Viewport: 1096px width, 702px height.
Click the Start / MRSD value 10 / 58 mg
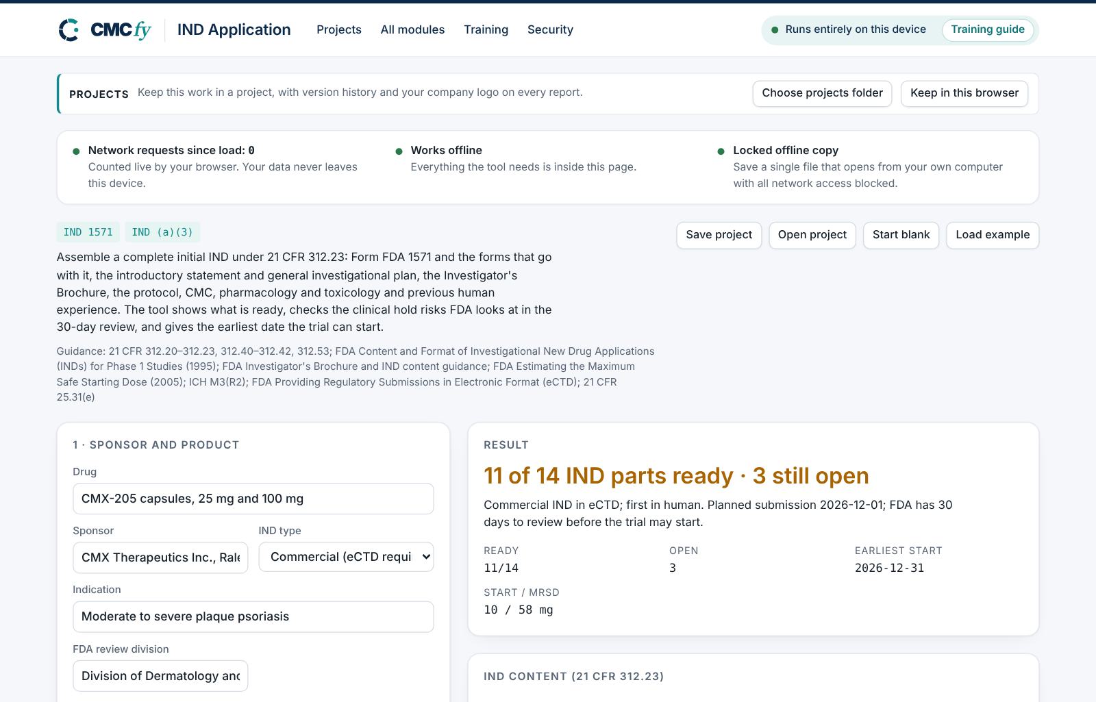519,610
